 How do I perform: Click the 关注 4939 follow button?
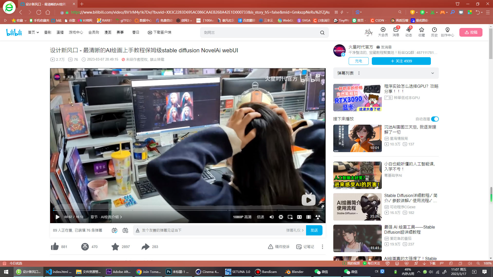401,61
